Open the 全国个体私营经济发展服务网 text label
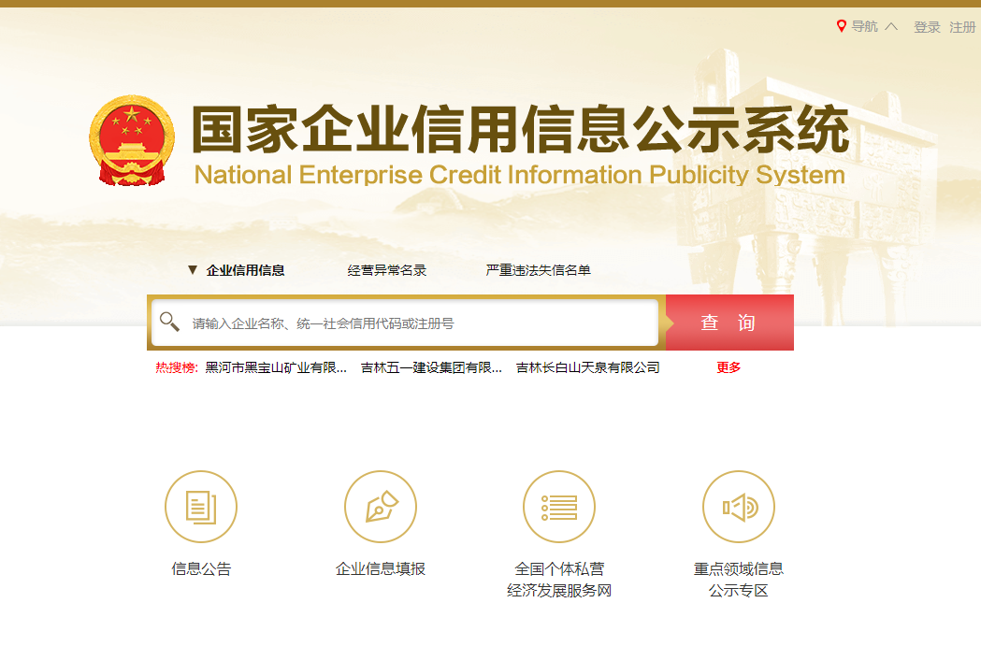The height and width of the screenshot is (646, 981). pos(559,580)
